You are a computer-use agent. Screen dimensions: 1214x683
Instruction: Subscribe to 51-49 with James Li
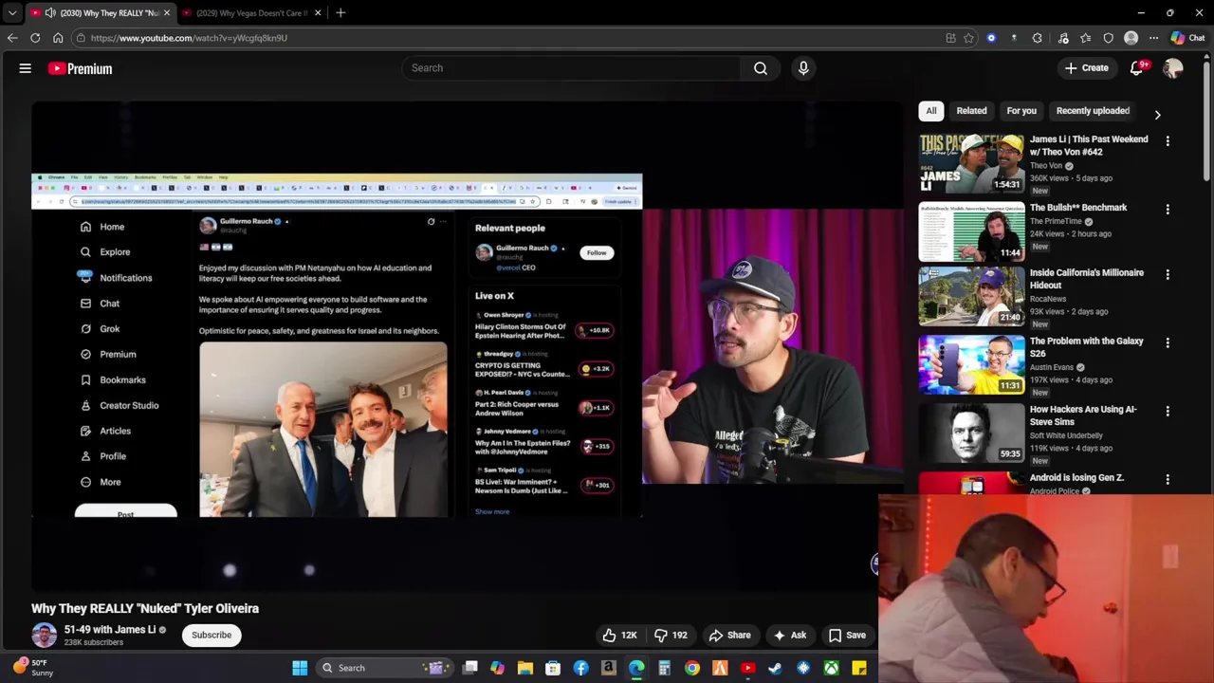(x=212, y=636)
